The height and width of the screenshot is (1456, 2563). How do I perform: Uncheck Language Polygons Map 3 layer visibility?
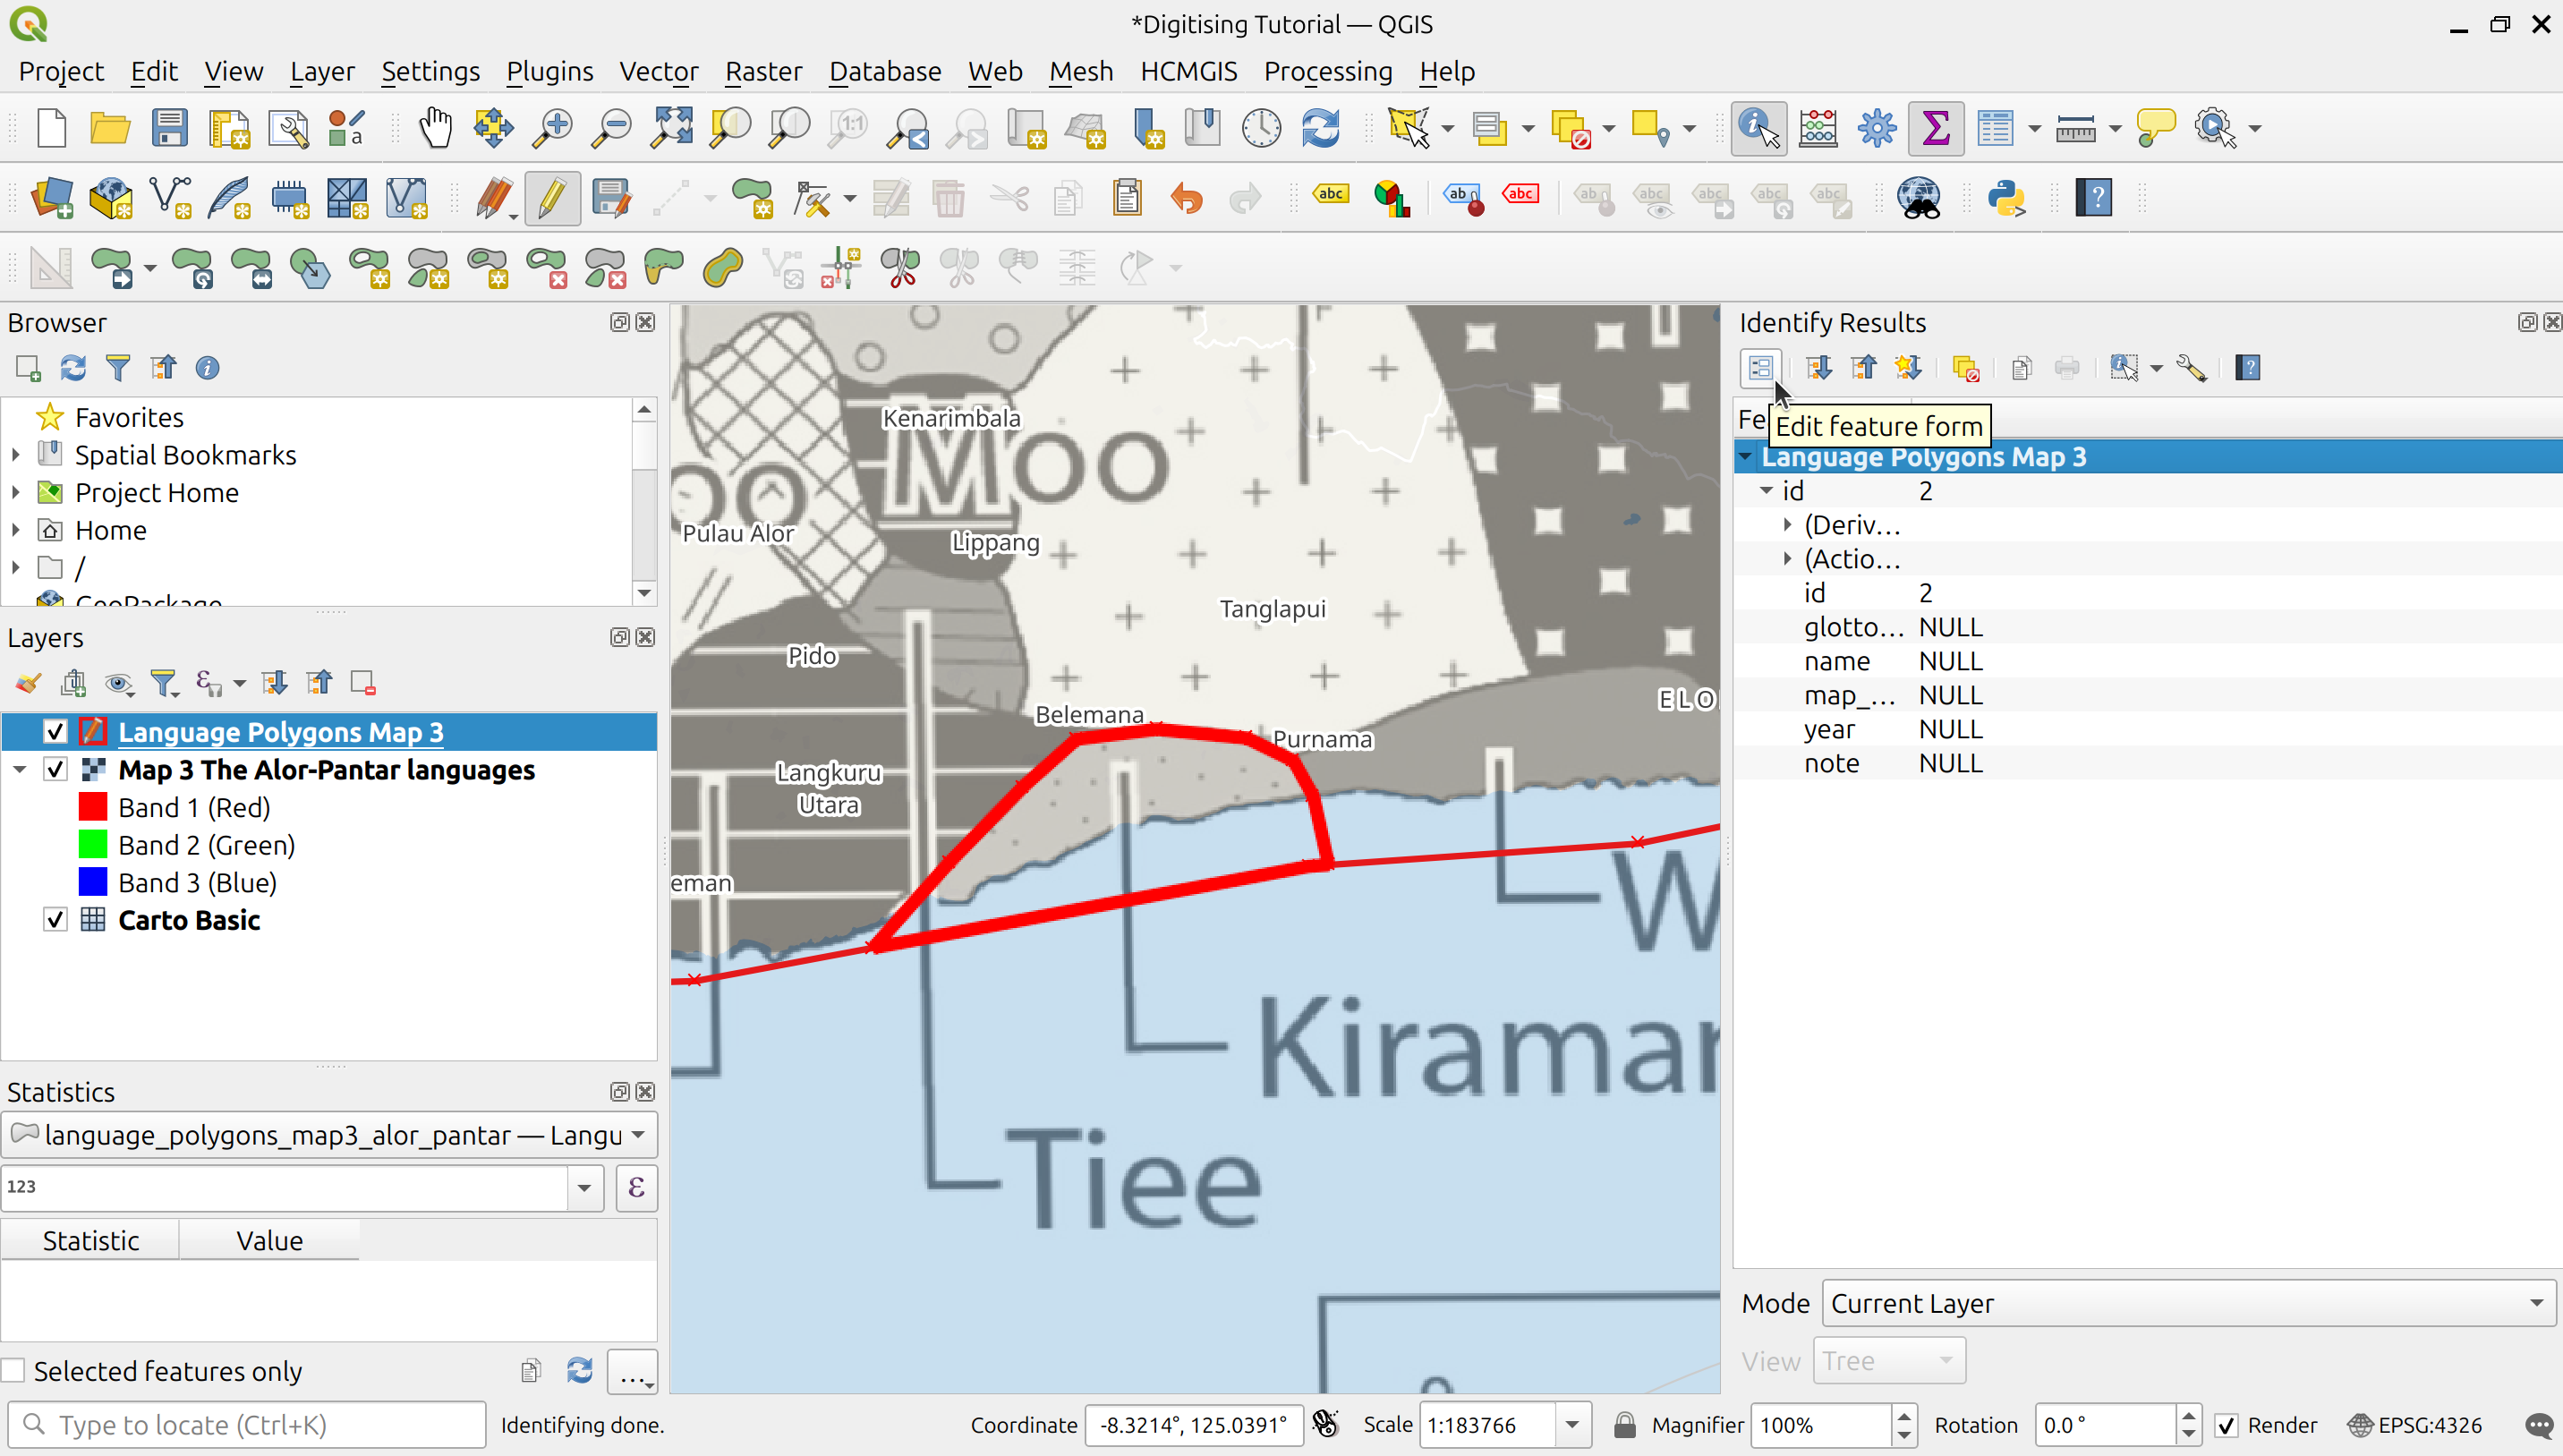[x=55, y=732]
